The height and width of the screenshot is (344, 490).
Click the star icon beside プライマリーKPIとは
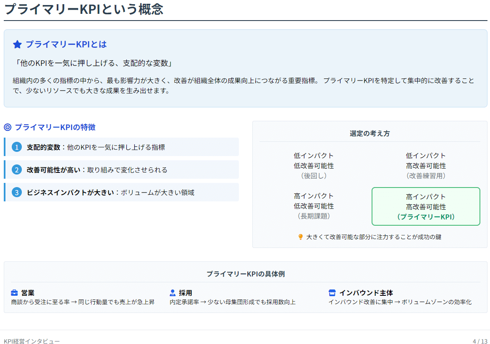click(x=18, y=44)
